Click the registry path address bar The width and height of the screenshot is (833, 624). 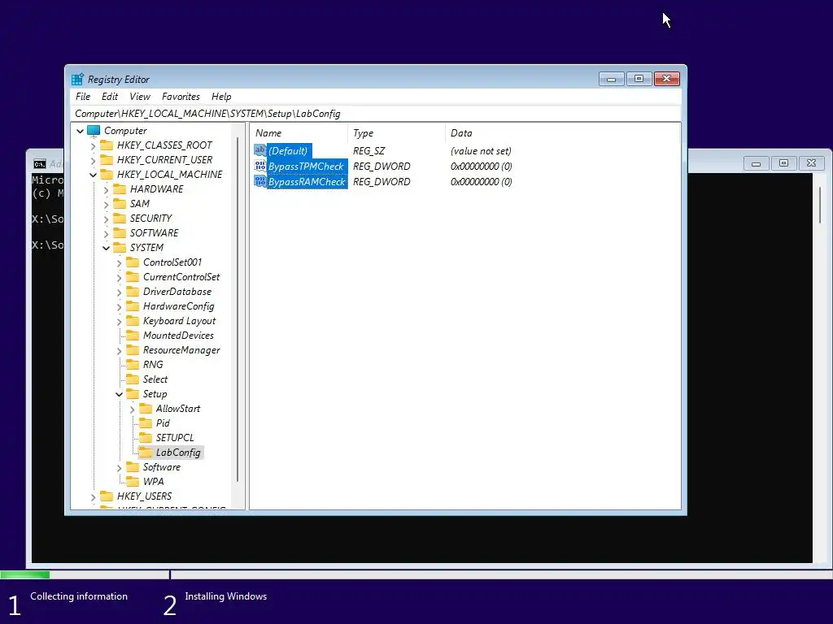(376, 114)
